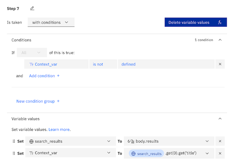The image size is (244, 161).
Task: Collapse the Variable values section
Action: tap(220, 119)
